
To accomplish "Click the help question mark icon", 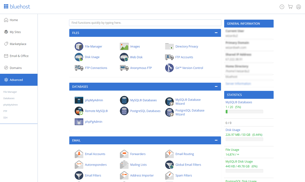I will 282,7.
